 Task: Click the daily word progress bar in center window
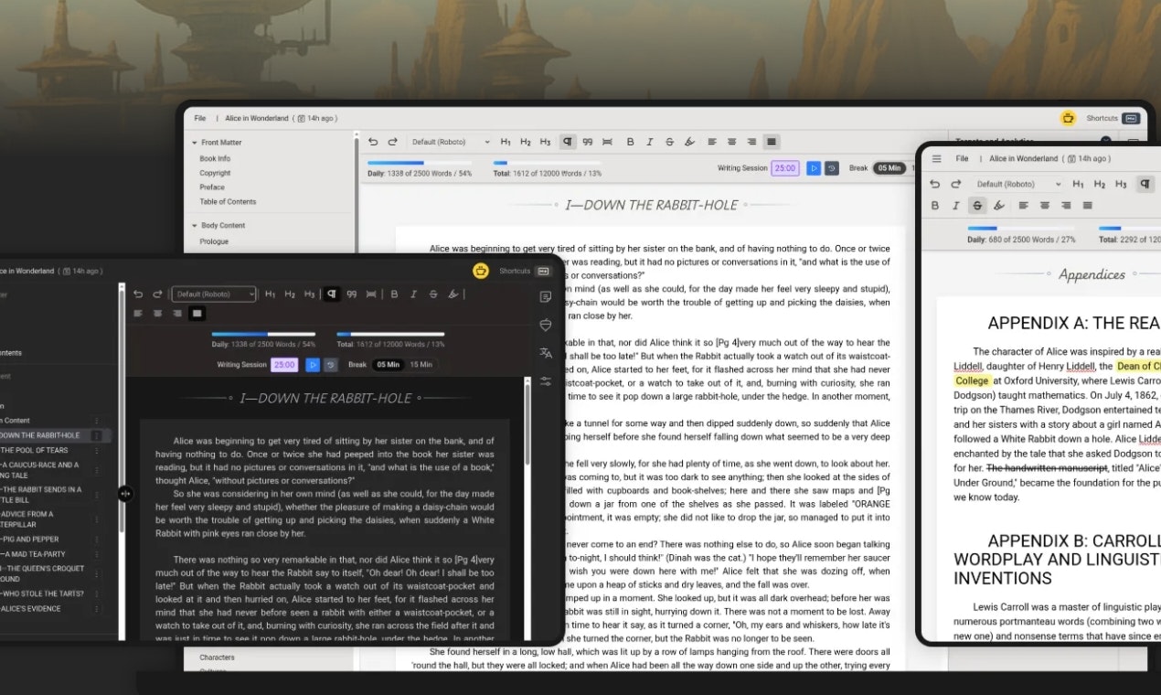(x=420, y=163)
